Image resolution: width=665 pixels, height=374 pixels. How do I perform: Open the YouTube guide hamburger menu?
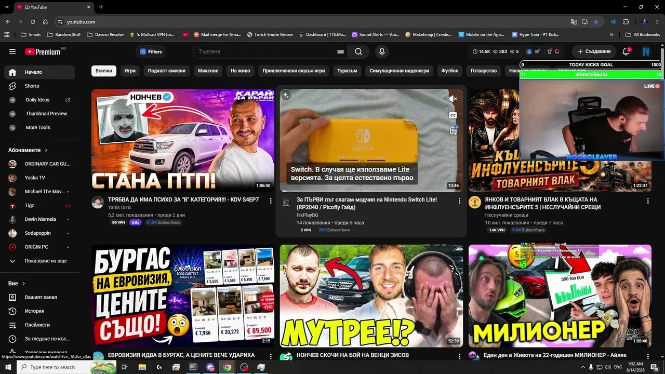coord(12,51)
